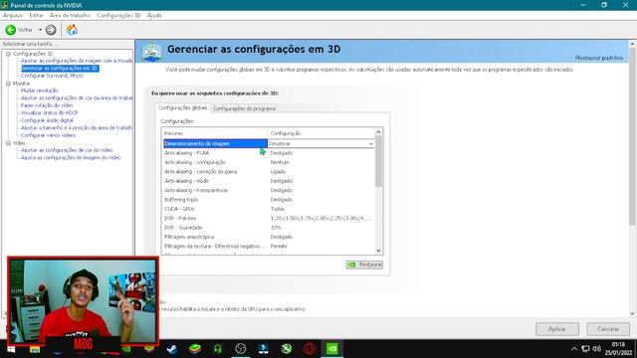637x358 pixels.
Task: Click the Configuração column header
Action: [x=320, y=133]
